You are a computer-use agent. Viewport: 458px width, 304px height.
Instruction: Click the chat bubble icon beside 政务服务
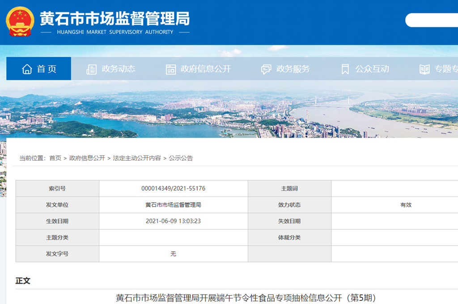point(266,69)
